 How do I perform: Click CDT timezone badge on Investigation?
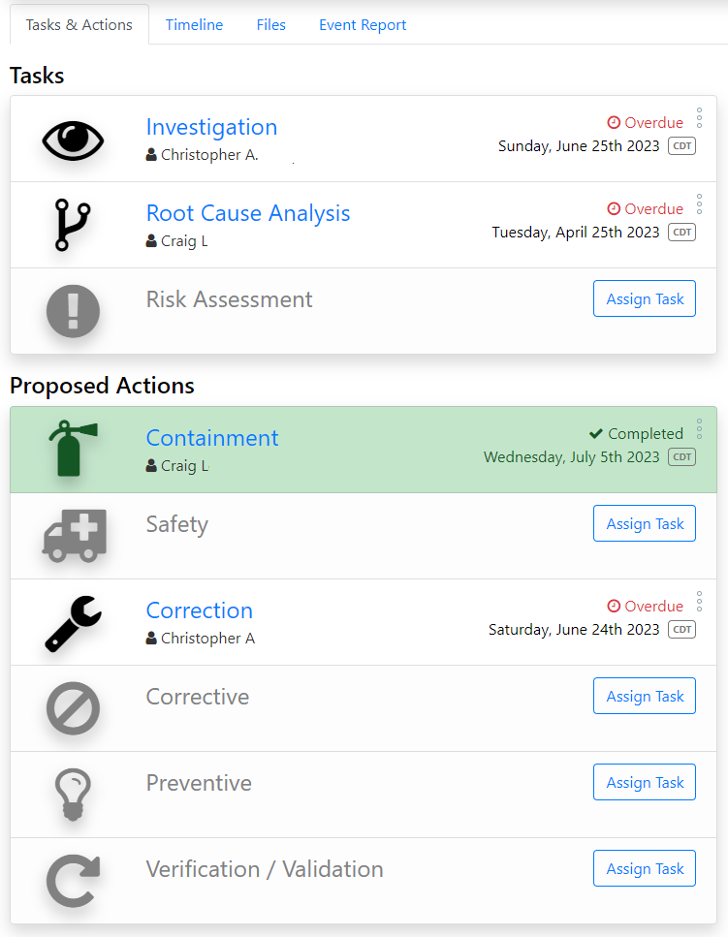[x=682, y=146]
